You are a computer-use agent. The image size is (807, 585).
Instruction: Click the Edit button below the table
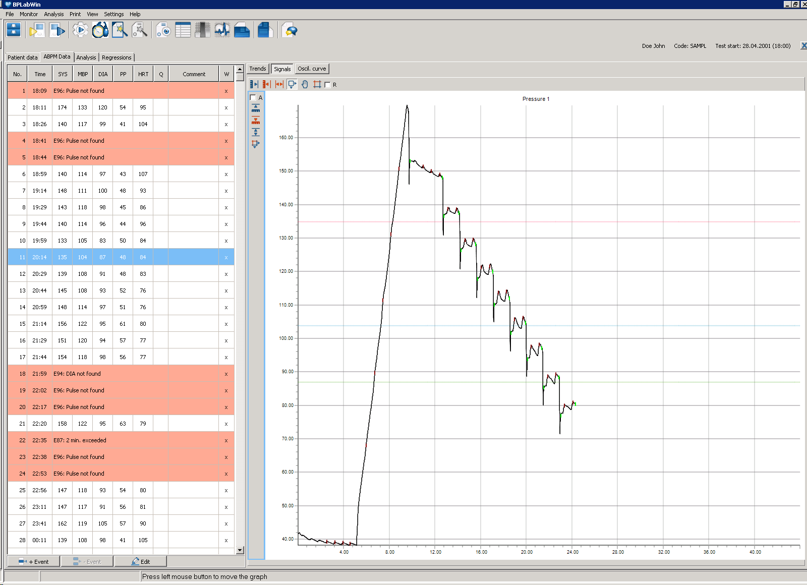coord(141,561)
